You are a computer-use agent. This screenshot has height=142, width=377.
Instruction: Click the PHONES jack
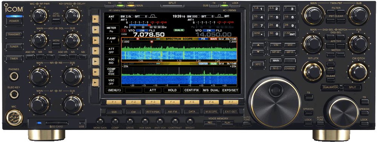14,76
